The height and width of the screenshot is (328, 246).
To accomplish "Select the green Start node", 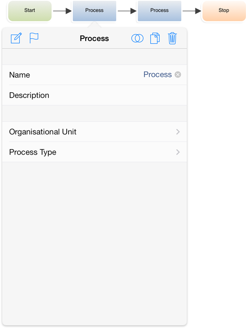I will (x=29, y=11).
